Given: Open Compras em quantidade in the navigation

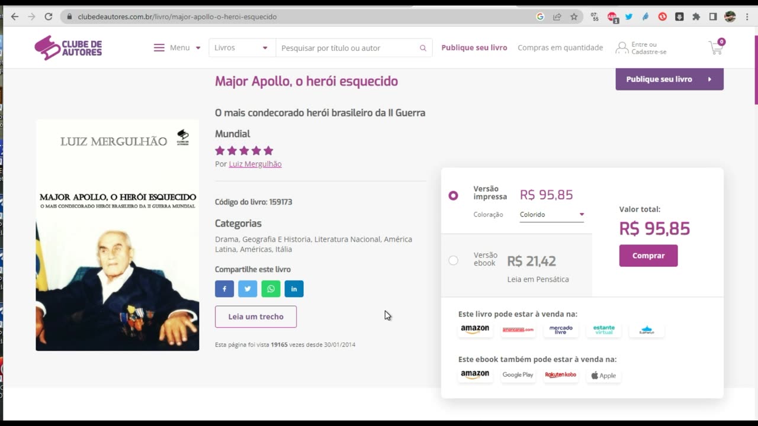Looking at the screenshot, I should pos(560,48).
